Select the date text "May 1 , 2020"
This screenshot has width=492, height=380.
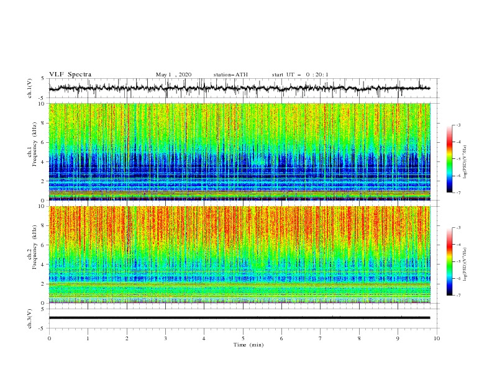(x=173, y=75)
